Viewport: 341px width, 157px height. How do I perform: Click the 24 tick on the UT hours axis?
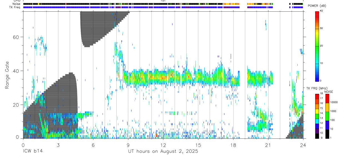[303, 145]
